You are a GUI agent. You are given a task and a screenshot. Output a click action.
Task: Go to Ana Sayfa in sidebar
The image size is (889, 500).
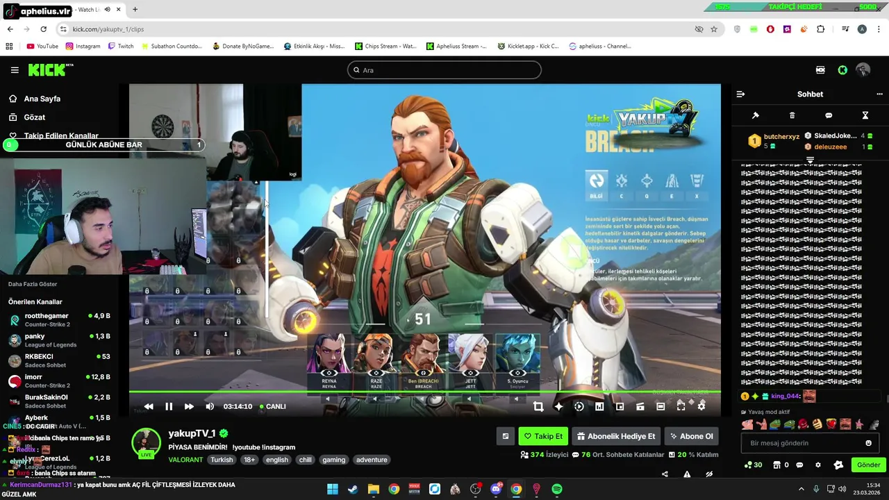coord(43,99)
